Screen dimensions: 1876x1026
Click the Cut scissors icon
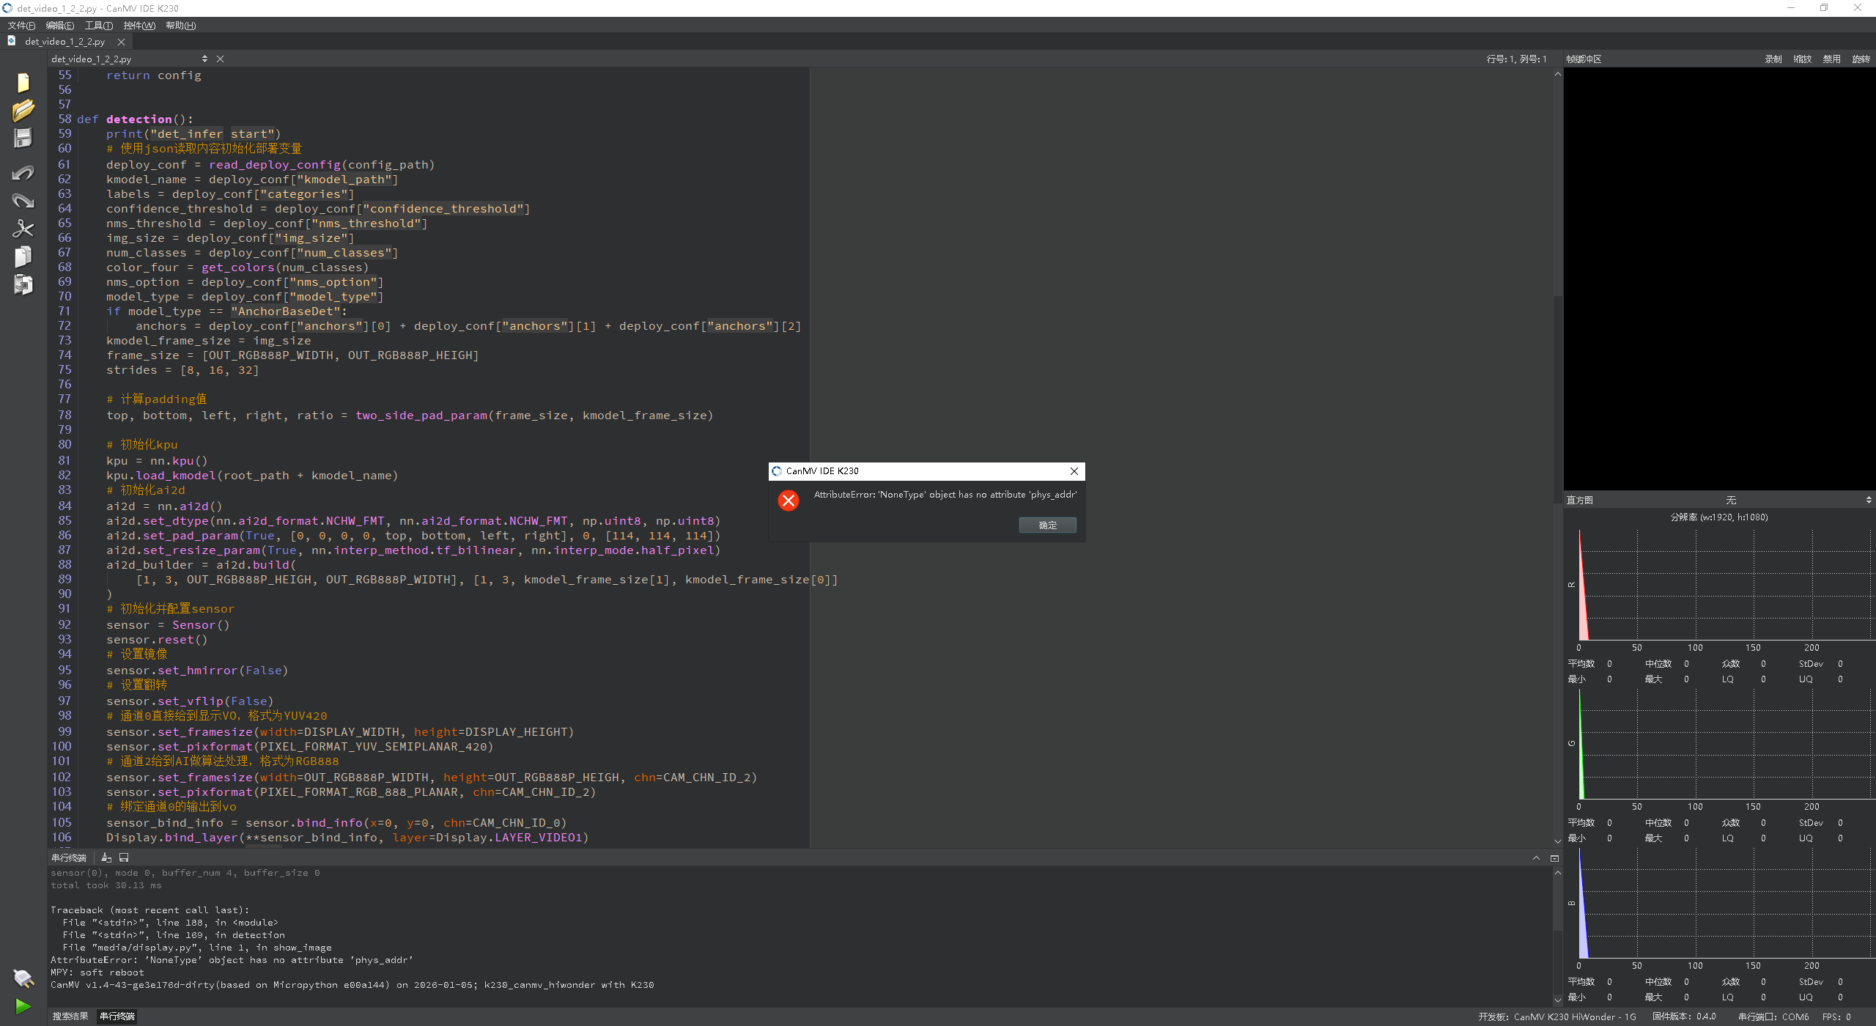(23, 229)
